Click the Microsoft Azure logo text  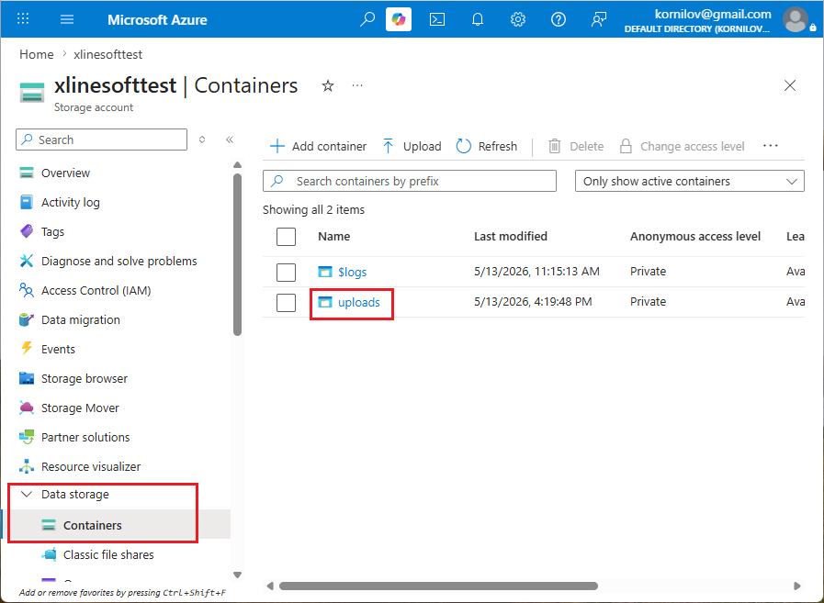pyautogui.click(x=157, y=20)
